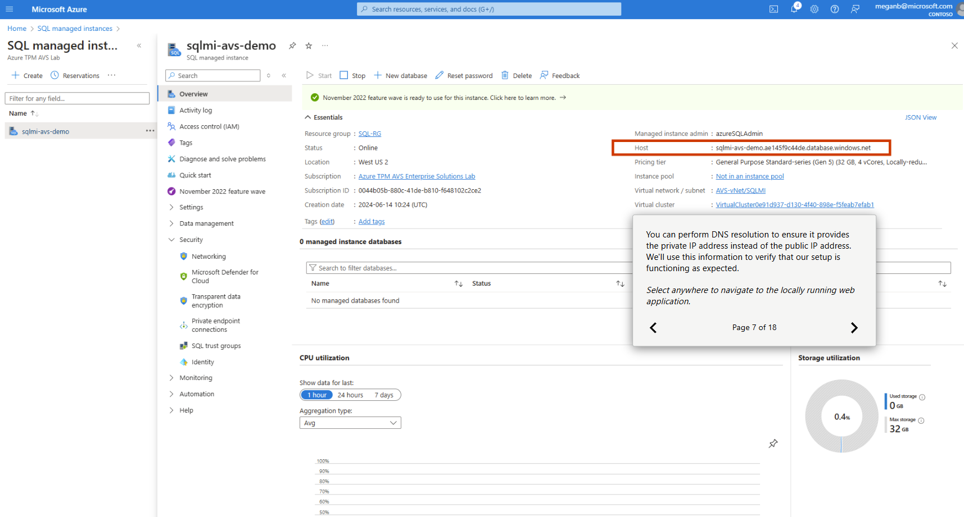Open row options for sqlmi-avs-demo

[150, 131]
